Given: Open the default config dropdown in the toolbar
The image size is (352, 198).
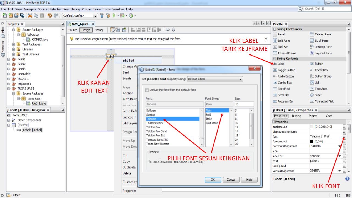Looking at the screenshot, I should [x=95, y=15].
